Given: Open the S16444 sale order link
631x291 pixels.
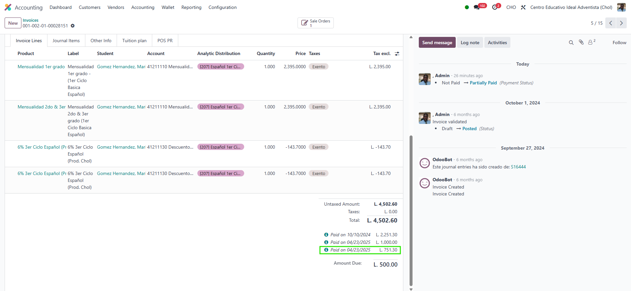Looking at the screenshot, I should tap(518, 167).
